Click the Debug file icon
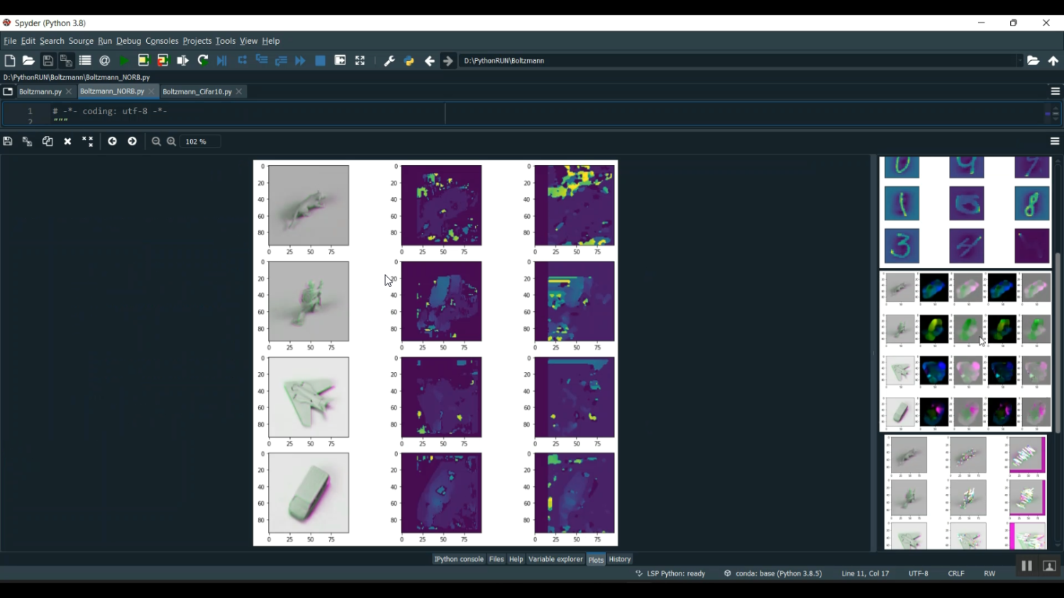1064x598 pixels. (x=222, y=61)
